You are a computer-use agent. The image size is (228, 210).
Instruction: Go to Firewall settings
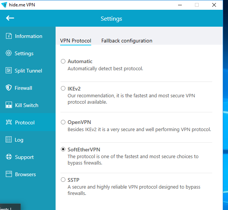pos(28,88)
